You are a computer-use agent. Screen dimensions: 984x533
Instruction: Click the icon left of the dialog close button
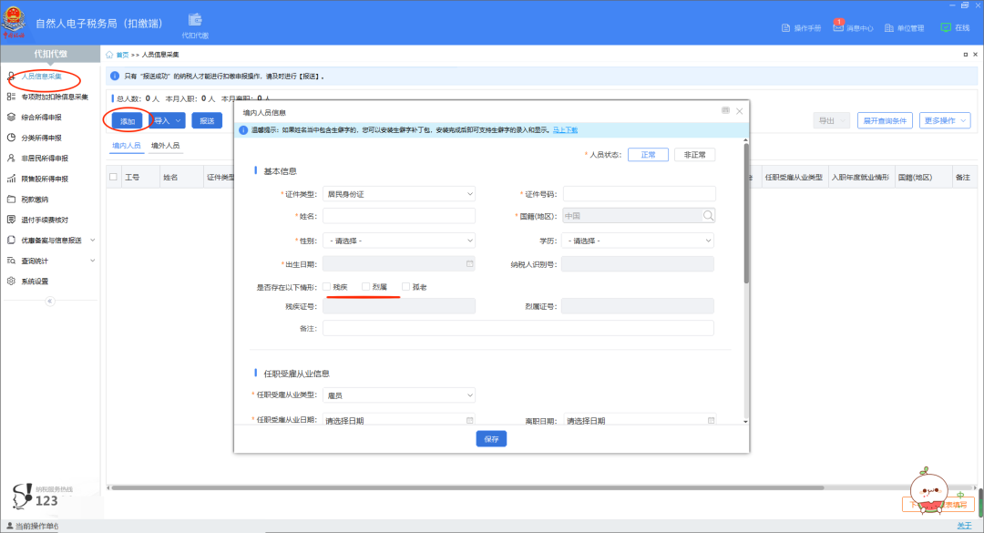(725, 110)
